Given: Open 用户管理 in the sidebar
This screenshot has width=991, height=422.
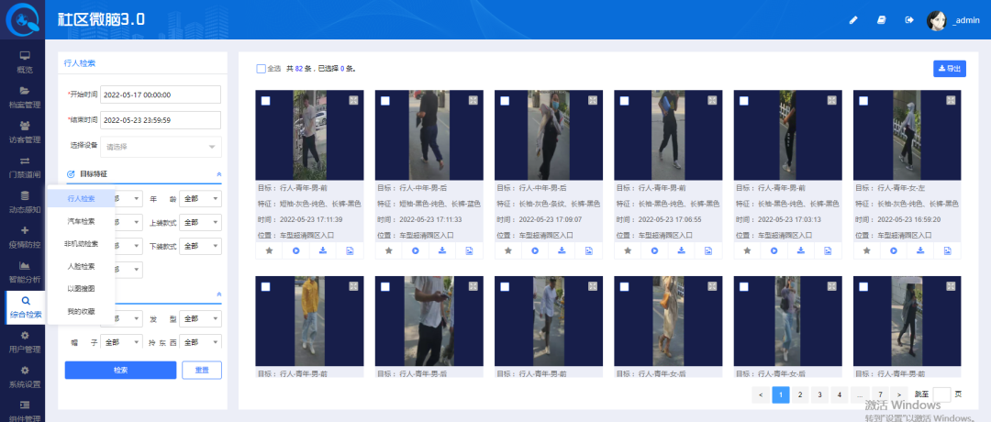Looking at the screenshot, I should (25, 342).
